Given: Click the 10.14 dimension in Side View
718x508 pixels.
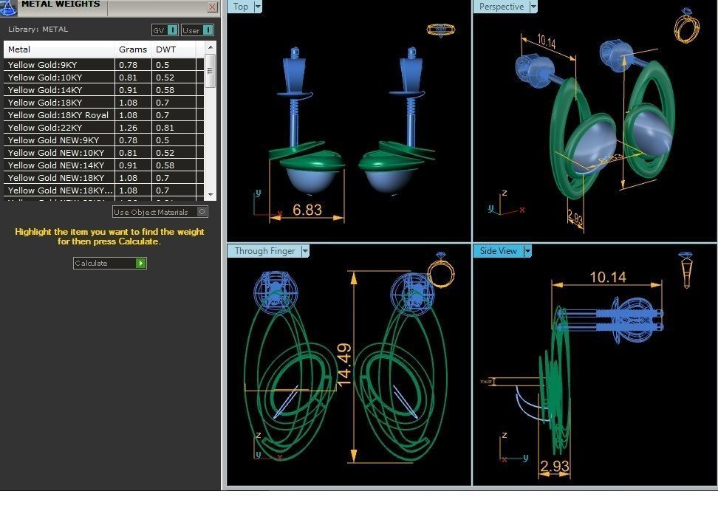Looking at the screenshot, I should coord(608,277).
